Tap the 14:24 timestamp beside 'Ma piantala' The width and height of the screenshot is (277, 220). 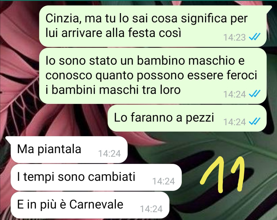pos(109,154)
